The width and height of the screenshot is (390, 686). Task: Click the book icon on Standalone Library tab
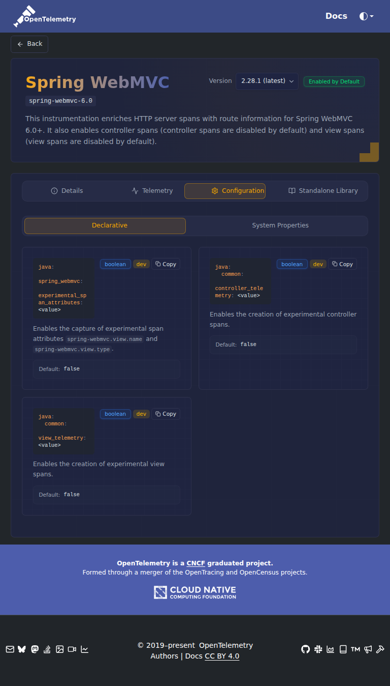coord(292,191)
